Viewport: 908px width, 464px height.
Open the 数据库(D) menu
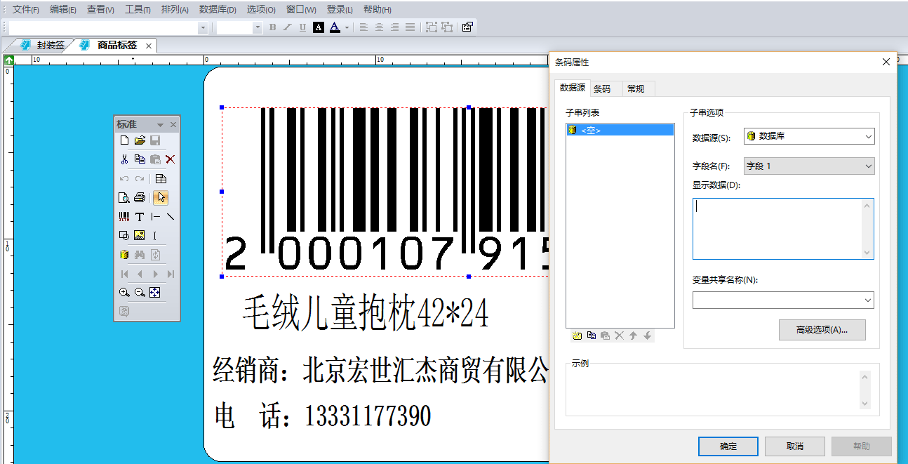[218, 10]
